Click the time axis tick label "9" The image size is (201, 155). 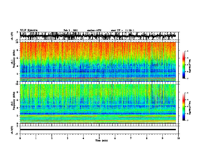click(x=162, y=138)
